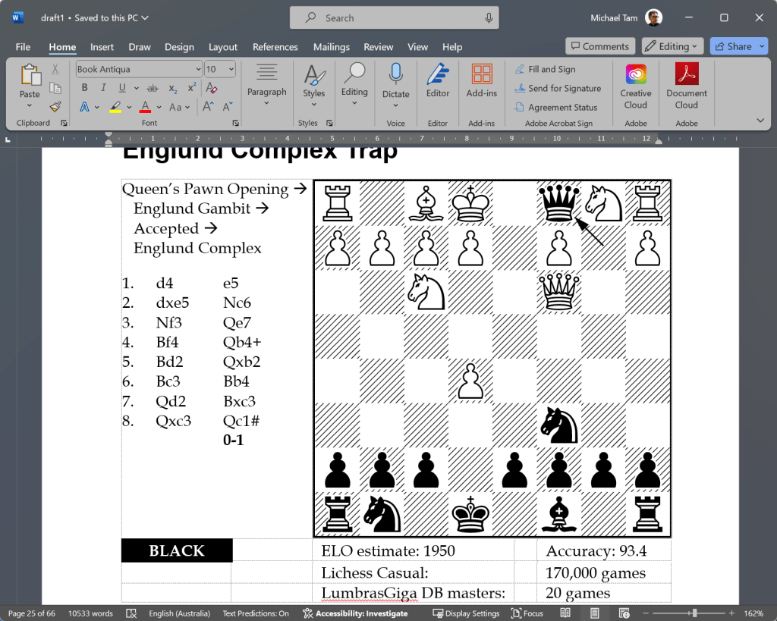Open the References tab

pyautogui.click(x=275, y=47)
